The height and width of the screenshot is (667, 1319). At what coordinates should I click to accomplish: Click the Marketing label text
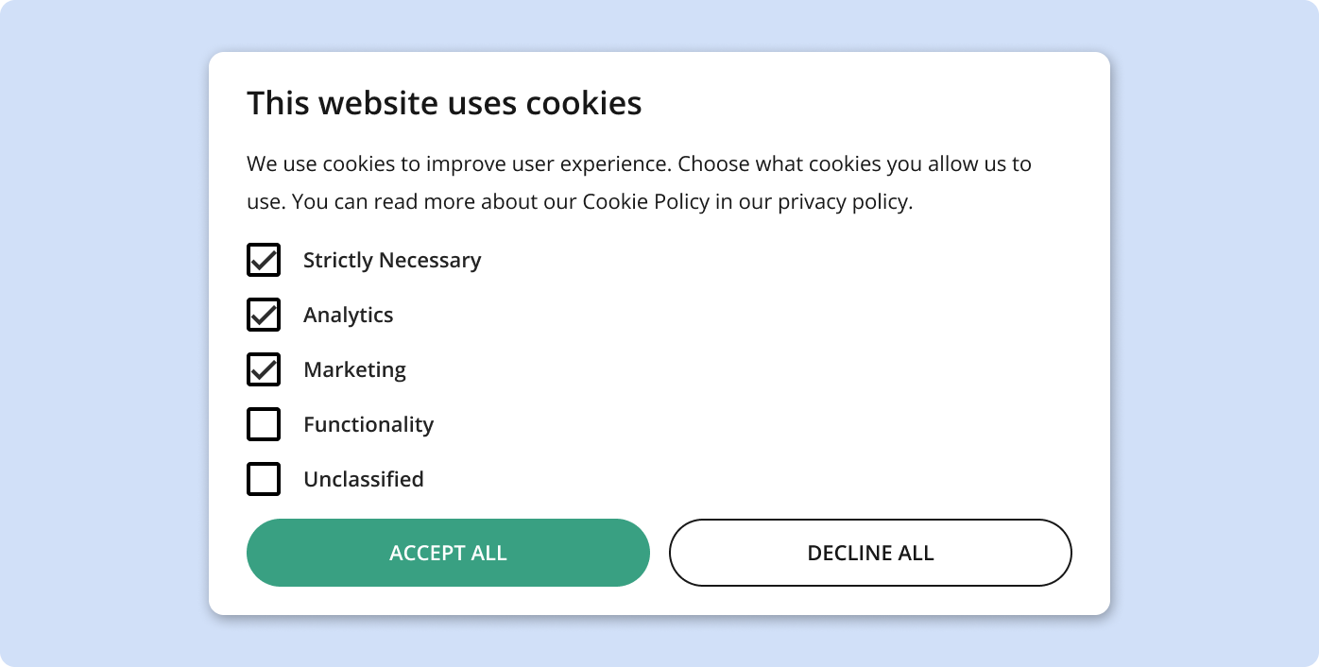click(x=354, y=369)
